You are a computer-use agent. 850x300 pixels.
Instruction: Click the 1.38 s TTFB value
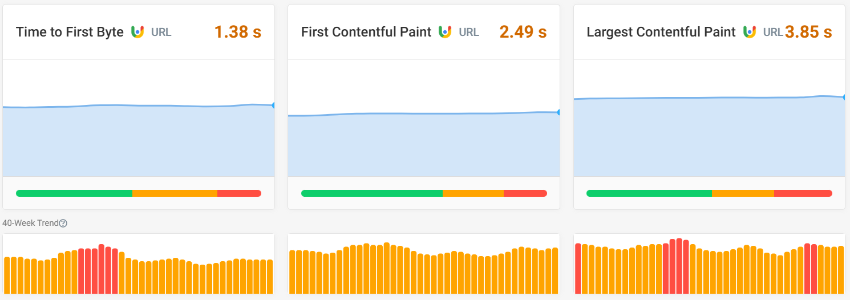[238, 32]
